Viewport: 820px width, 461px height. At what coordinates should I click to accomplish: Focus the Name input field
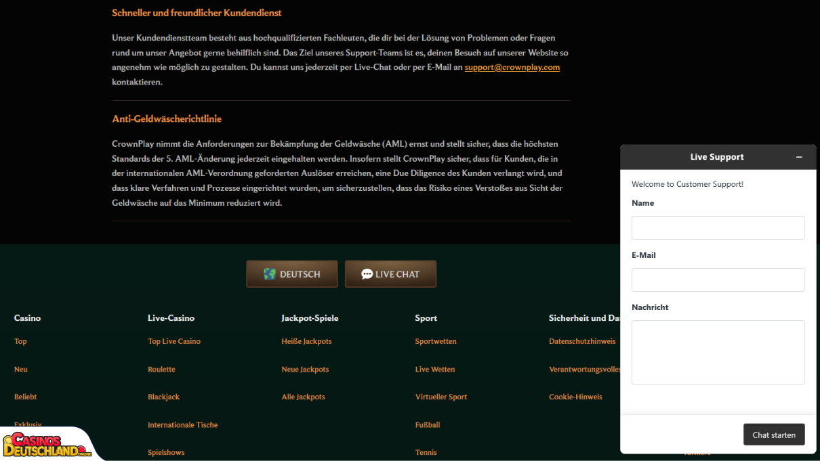click(718, 227)
